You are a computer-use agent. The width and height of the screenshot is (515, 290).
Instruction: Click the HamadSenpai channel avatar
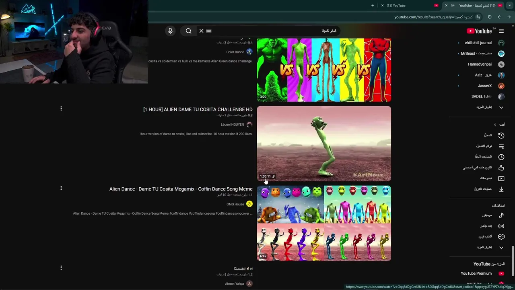(x=501, y=64)
